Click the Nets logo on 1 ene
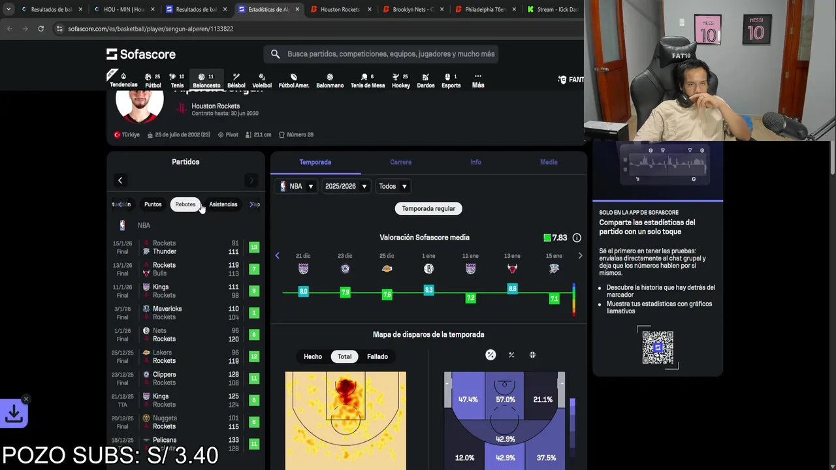 (428, 269)
